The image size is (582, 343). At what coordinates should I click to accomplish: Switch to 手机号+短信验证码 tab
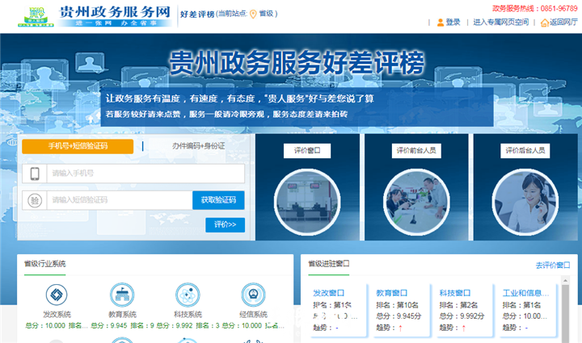[78, 146]
